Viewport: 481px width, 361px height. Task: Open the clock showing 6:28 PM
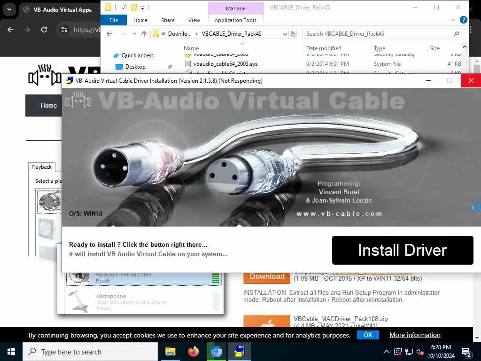(x=441, y=352)
